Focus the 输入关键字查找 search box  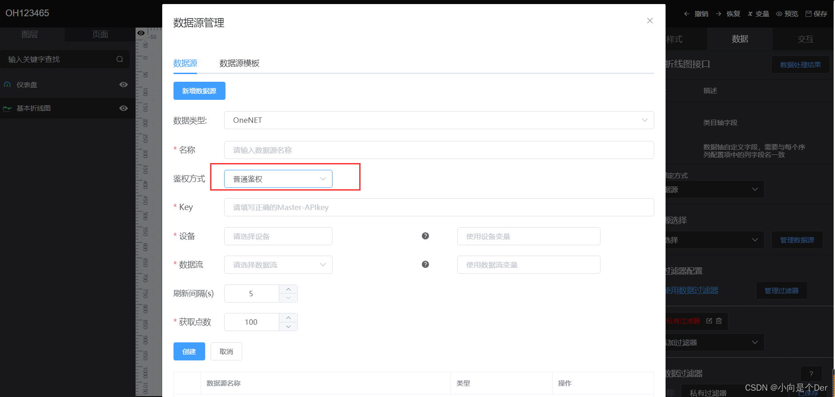tap(65, 59)
